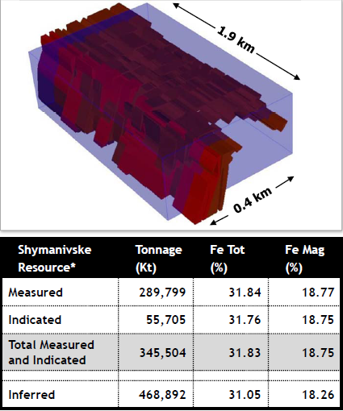The height and width of the screenshot is (411, 343).
Task: Select the Total Measured and Indicated label
Action: 51,352
